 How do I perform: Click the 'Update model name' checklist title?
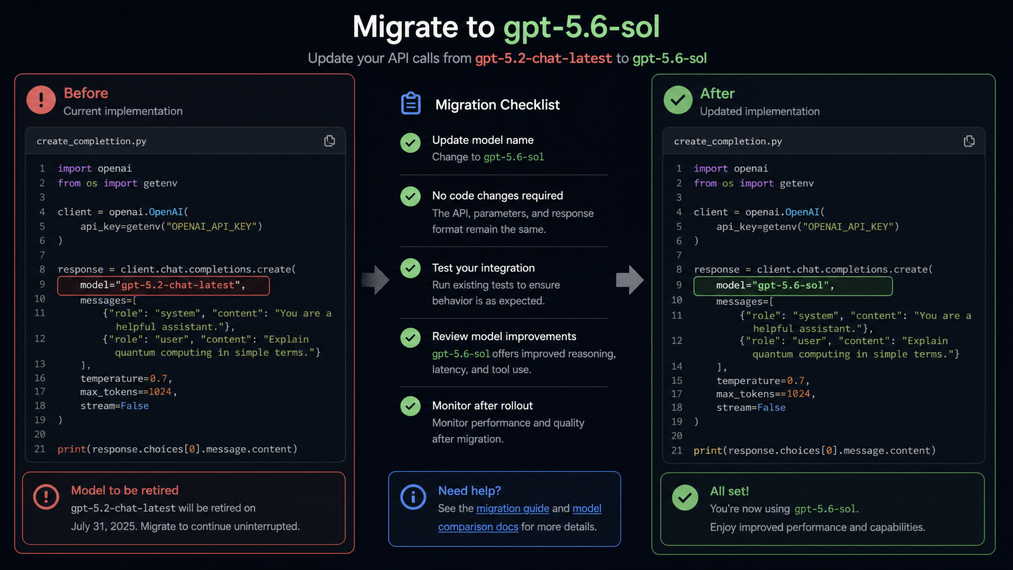483,140
